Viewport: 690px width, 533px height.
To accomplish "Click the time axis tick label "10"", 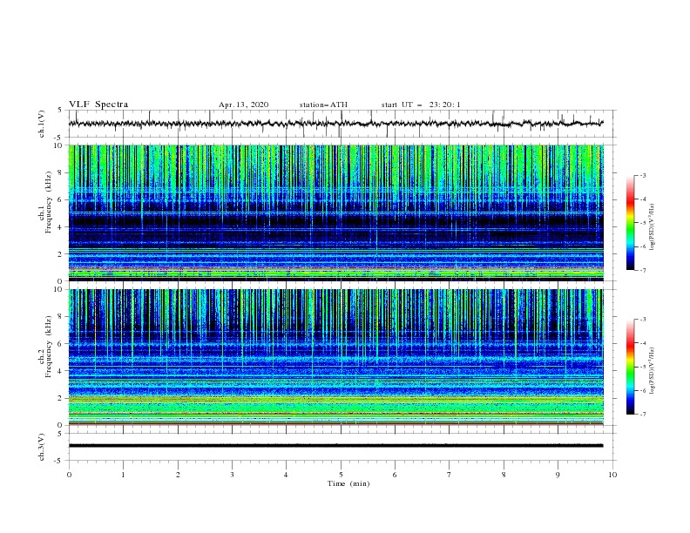I will click(612, 475).
